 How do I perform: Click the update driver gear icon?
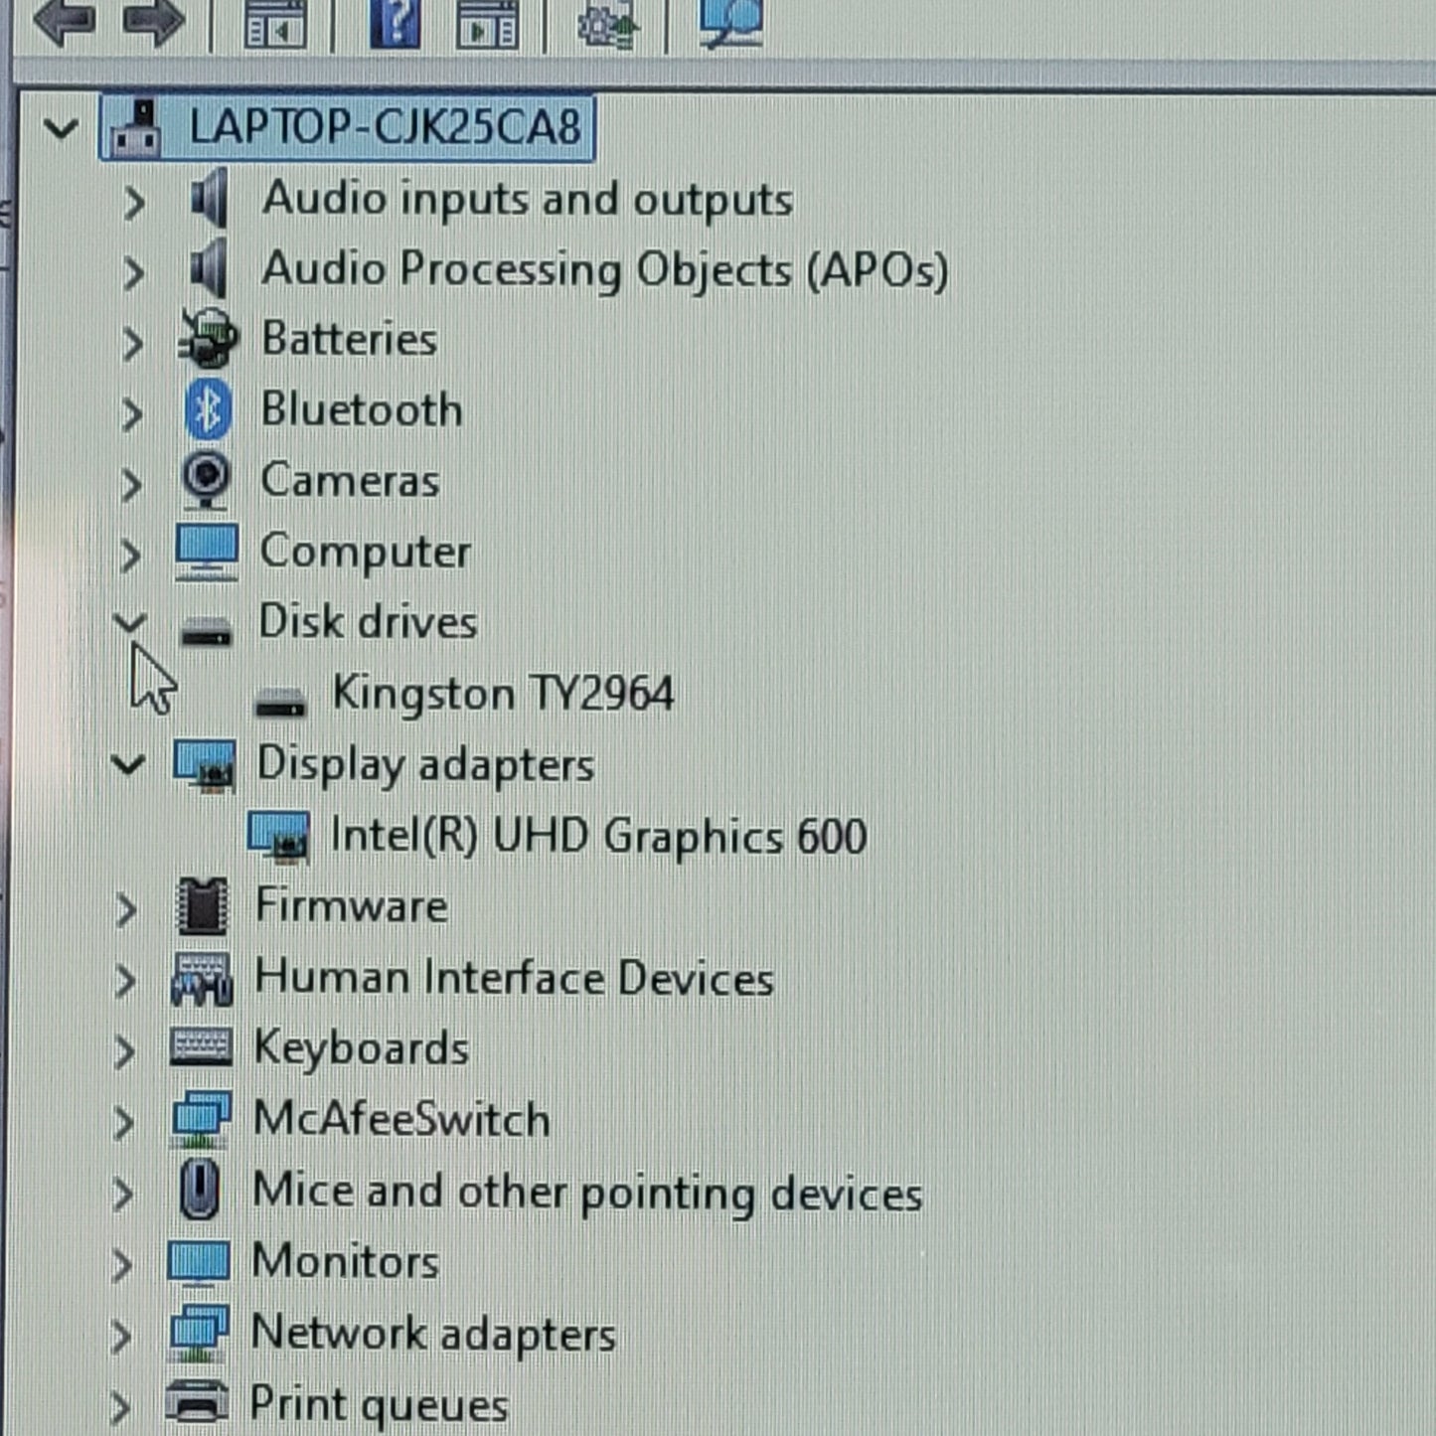[x=607, y=24]
